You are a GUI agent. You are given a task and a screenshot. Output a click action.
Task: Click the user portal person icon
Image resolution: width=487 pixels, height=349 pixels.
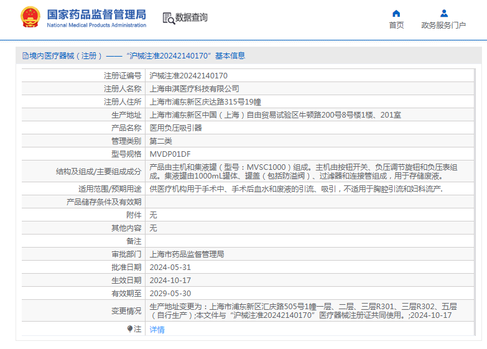click(x=444, y=13)
